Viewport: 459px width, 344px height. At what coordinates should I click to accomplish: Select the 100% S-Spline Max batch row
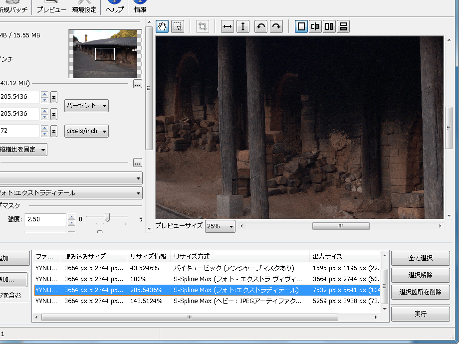(207, 279)
